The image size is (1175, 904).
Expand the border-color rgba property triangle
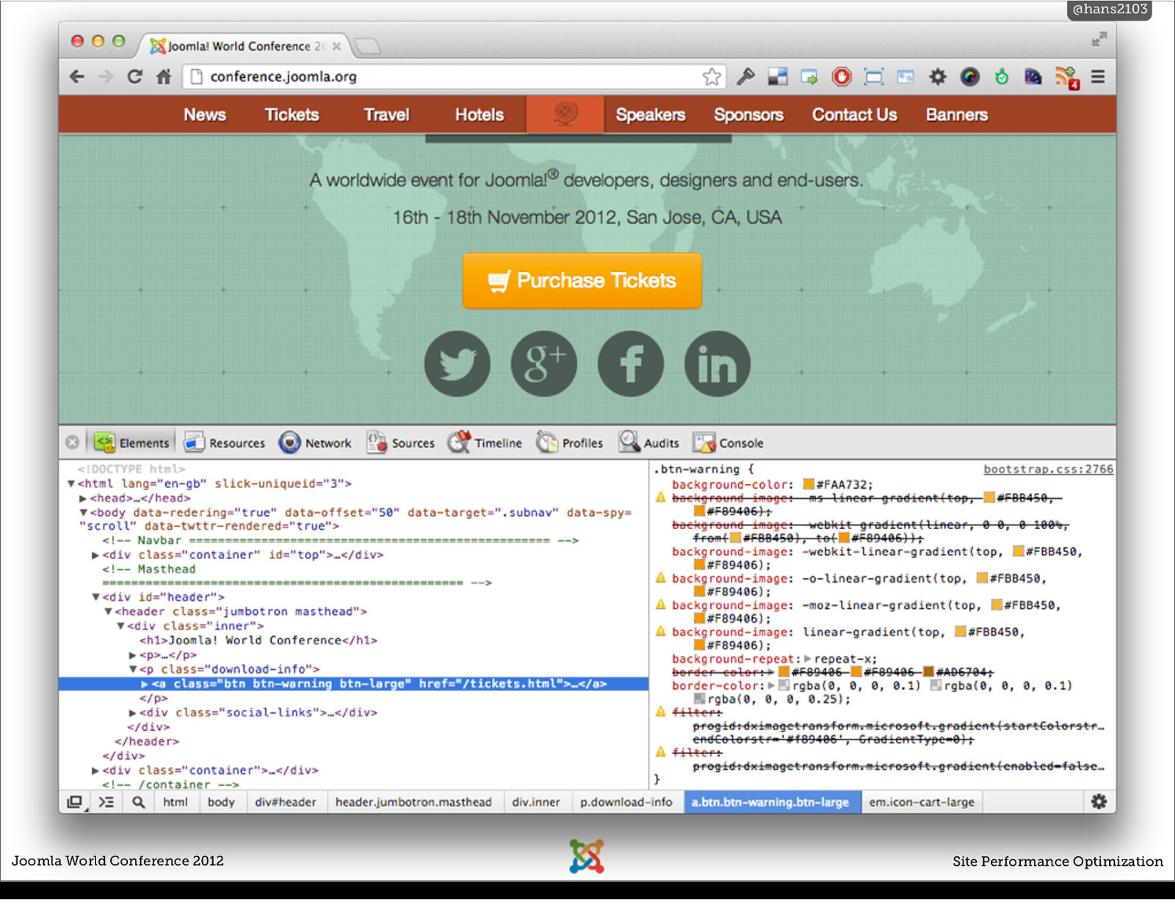pyautogui.click(x=771, y=685)
